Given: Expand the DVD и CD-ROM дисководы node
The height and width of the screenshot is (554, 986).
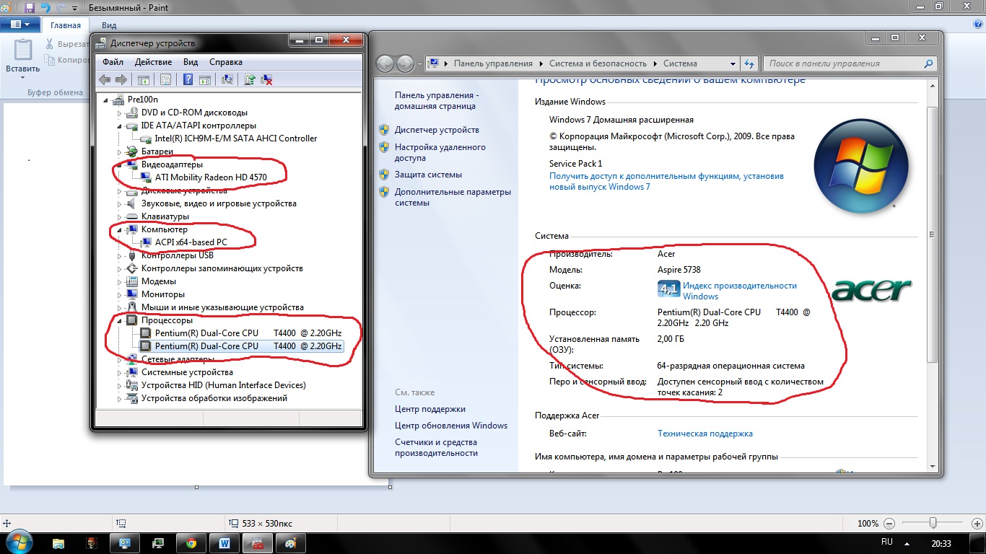Looking at the screenshot, I should tap(120, 113).
